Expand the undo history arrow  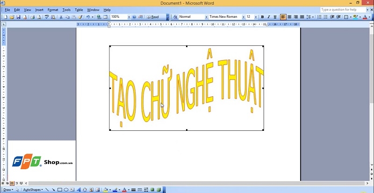(x=93, y=17)
